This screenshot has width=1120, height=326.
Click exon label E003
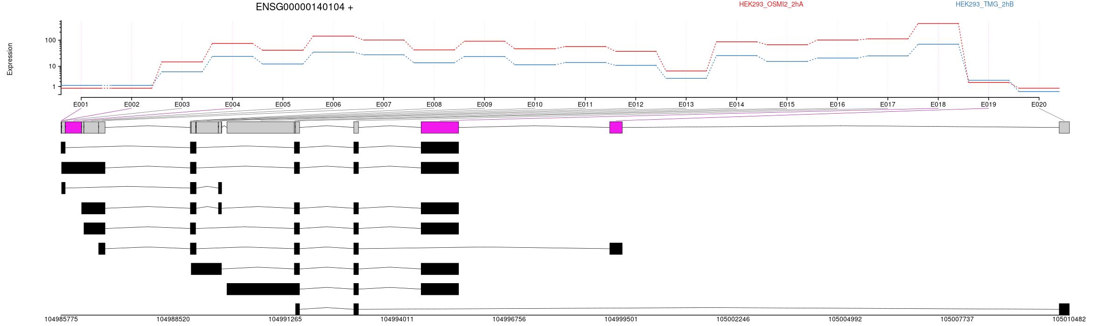pyautogui.click(x=182, y=105)
